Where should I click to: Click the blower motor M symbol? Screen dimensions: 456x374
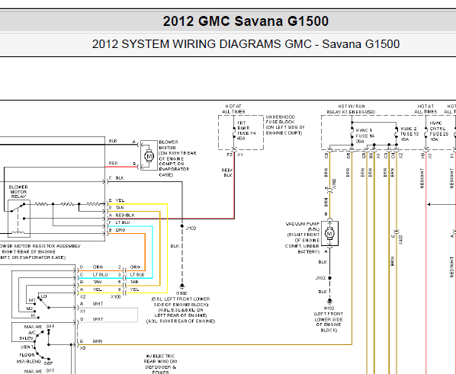tap(149, 156)
